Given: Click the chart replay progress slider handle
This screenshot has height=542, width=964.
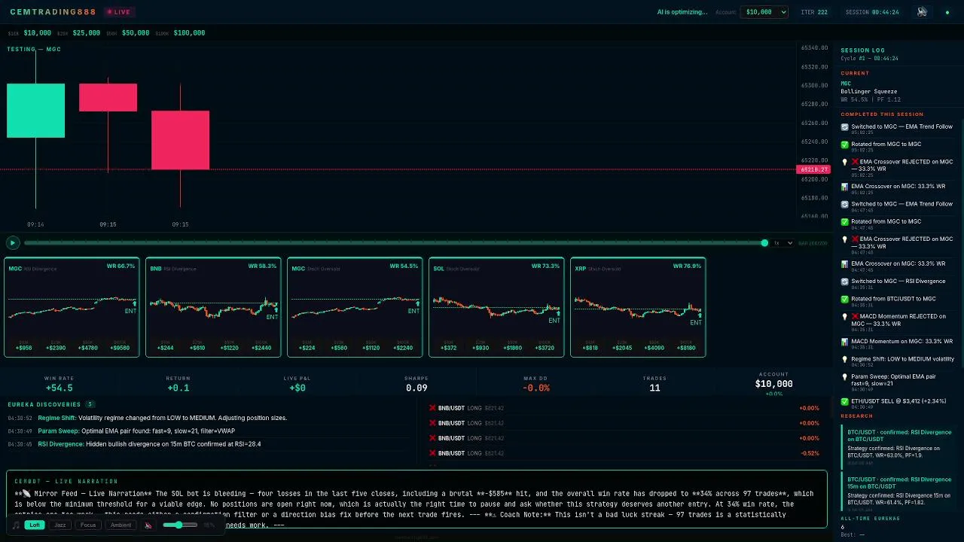Looking at the screenshot, I should 764,243.
